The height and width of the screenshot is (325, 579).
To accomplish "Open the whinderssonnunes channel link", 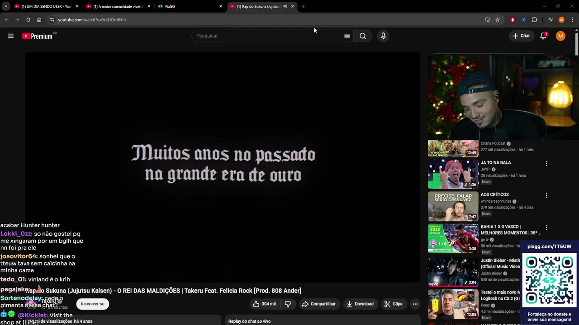I will (496, 201).
